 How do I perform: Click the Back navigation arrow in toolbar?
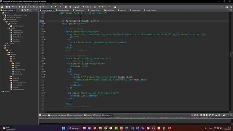coord(105,7)
